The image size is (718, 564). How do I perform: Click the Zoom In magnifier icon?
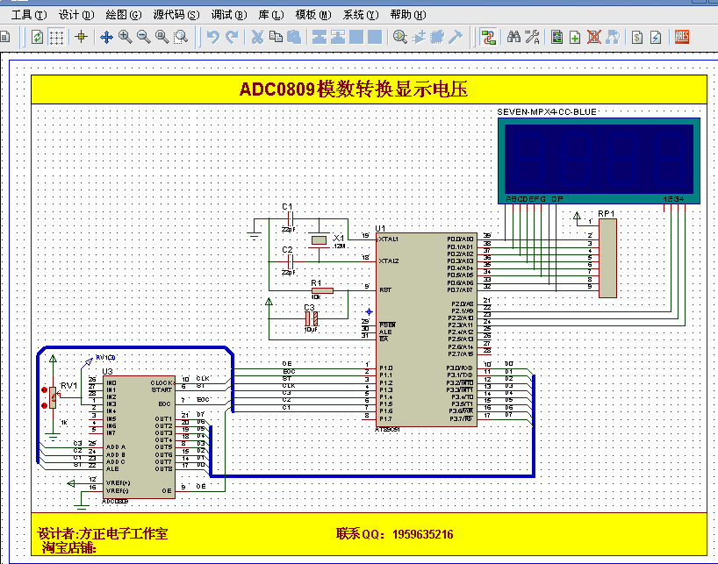click(125, 37)
